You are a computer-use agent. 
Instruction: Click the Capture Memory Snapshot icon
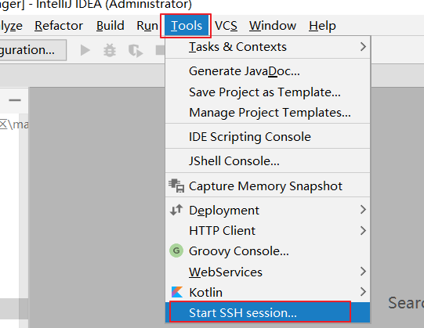point(176,186)
